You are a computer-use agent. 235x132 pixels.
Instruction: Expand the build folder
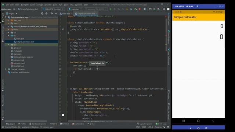pos(8,29)
